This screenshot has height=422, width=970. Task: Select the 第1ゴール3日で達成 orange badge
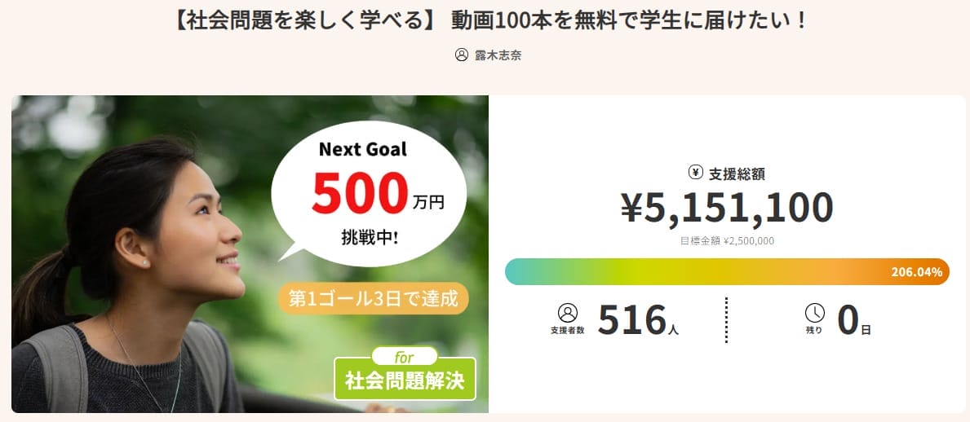click(x=374, y=298)
